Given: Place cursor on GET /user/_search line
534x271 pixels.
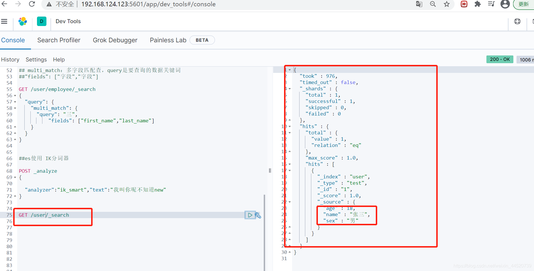Looking at the screenshot, I should pos(44,215).
